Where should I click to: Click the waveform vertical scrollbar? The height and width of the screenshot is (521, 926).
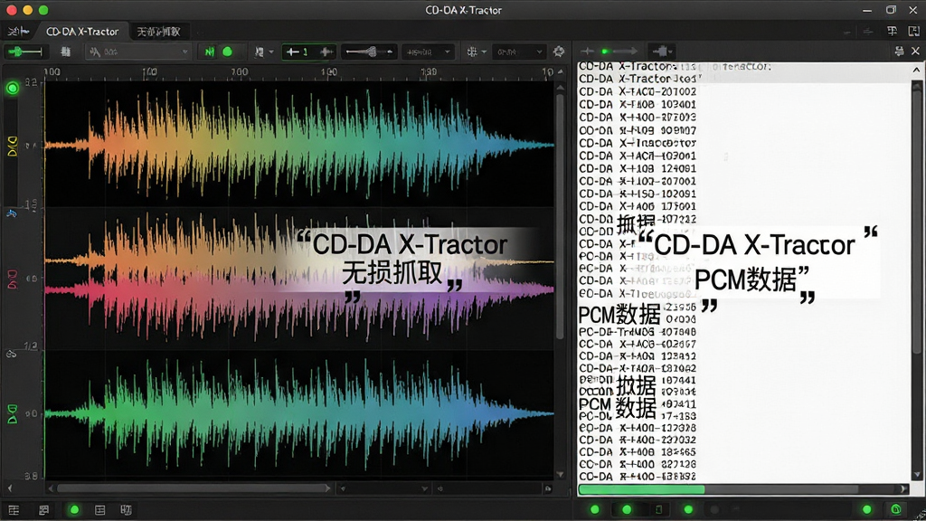[560, 215]
